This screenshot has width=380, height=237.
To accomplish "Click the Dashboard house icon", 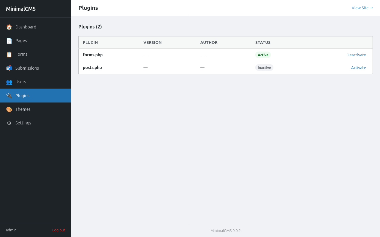I will [x=9, y=27].
